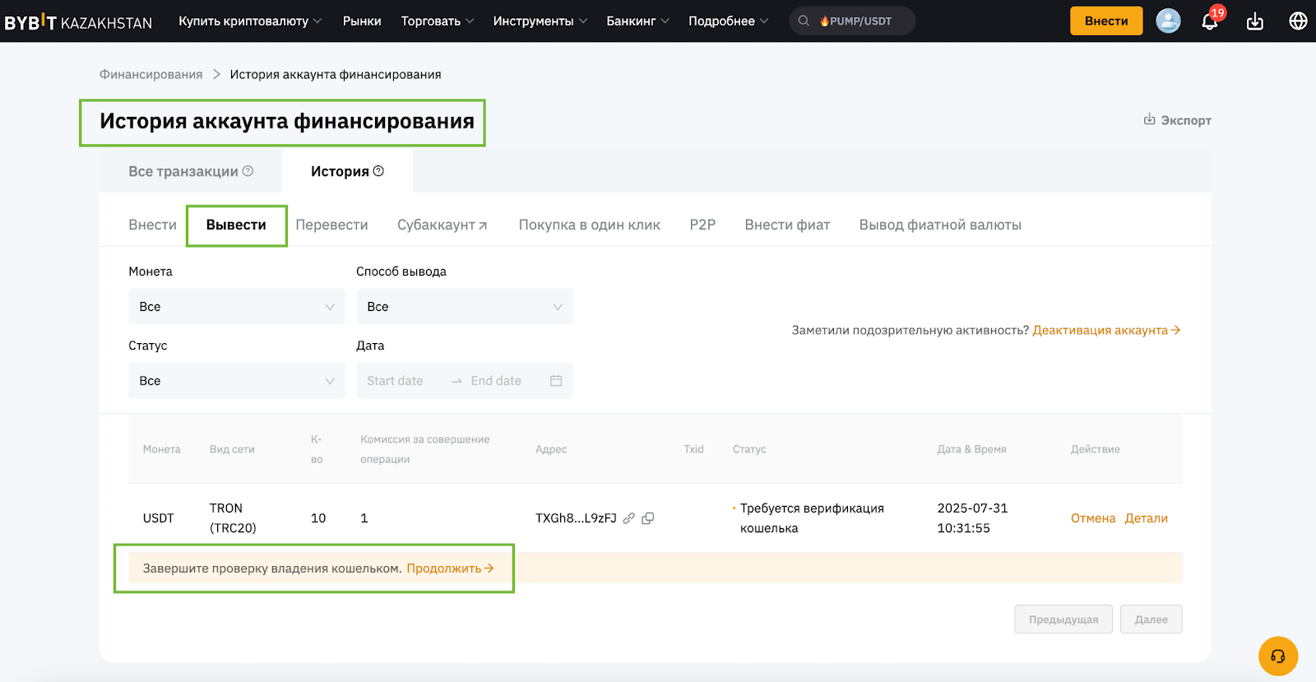Click the download app icon in header
The height and width of the screenshot is (682, 1316).
pos(1254,21)
